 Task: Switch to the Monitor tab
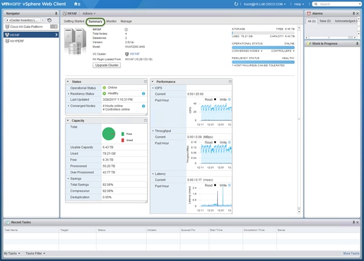click(x=111, y=21)
